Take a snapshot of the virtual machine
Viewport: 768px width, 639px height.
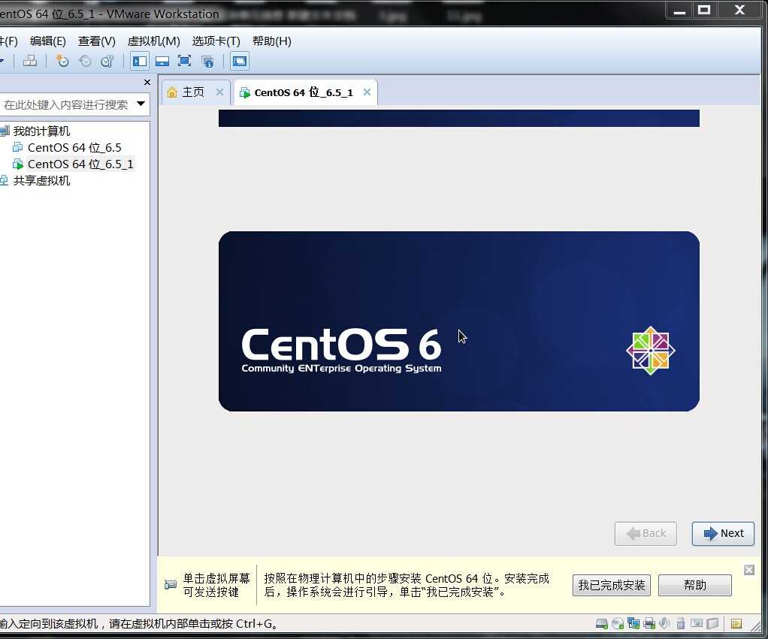[x=62, y=61]
